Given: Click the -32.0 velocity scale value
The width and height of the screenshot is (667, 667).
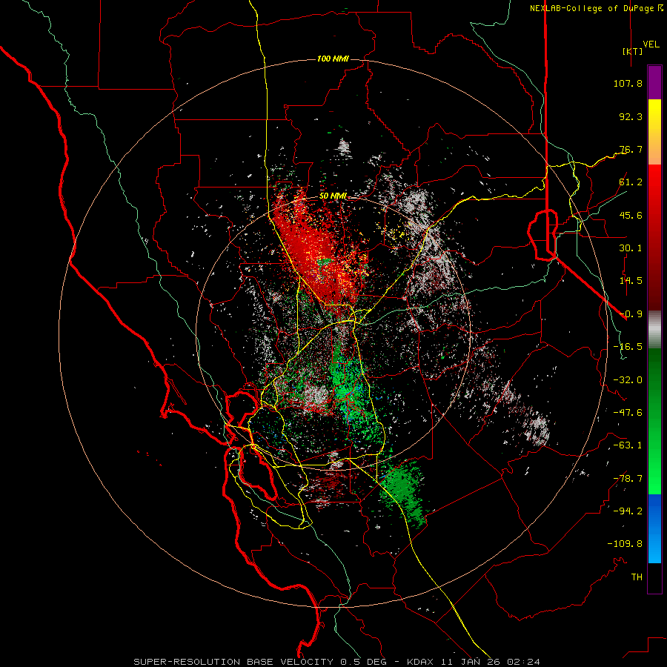Looking at the screenshot, I should [628, 380].
